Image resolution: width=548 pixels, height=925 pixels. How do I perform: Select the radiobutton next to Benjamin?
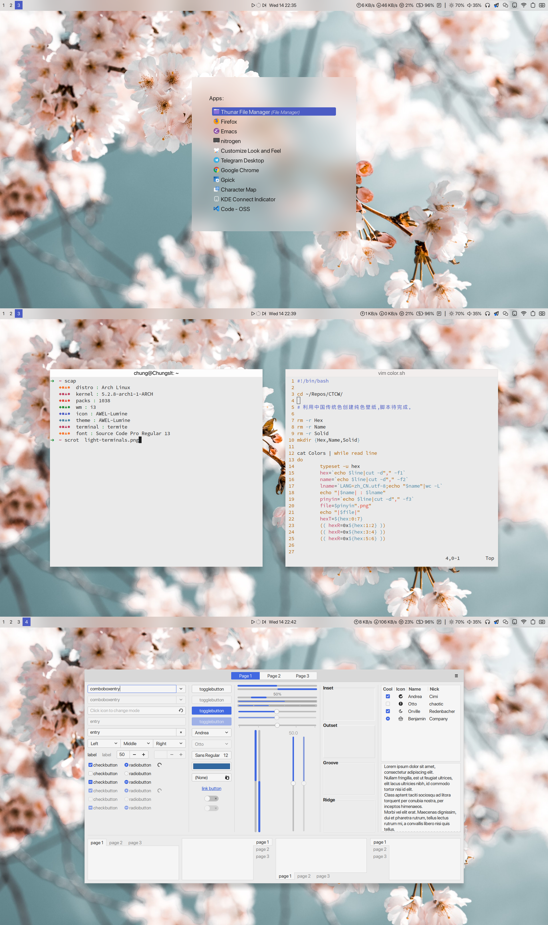coord(388,719)
